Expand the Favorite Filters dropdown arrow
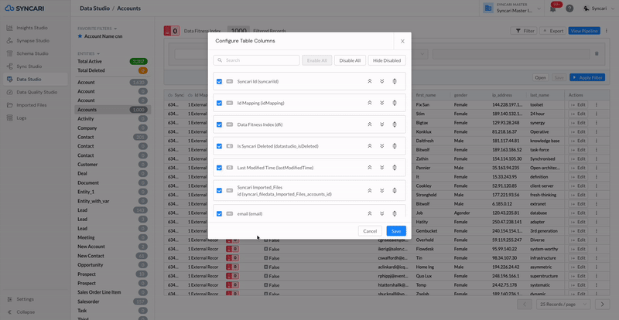Viewport: 619px width, 320px height. pyautogui.click(x=115, y=29)
